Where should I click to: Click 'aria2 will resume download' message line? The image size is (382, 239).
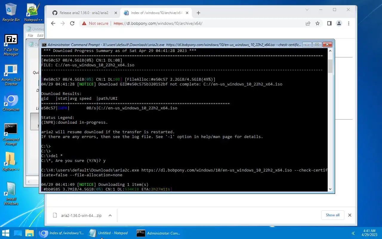[x=108, y=132]
